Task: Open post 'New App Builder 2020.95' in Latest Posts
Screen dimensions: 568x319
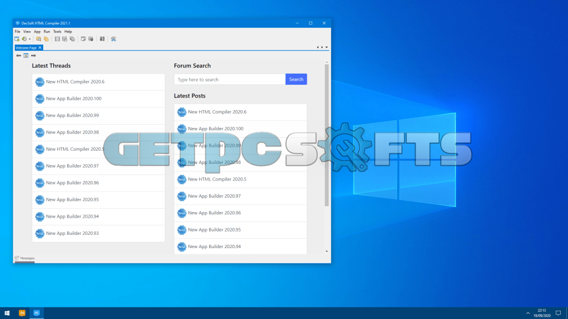Action: 240,230
